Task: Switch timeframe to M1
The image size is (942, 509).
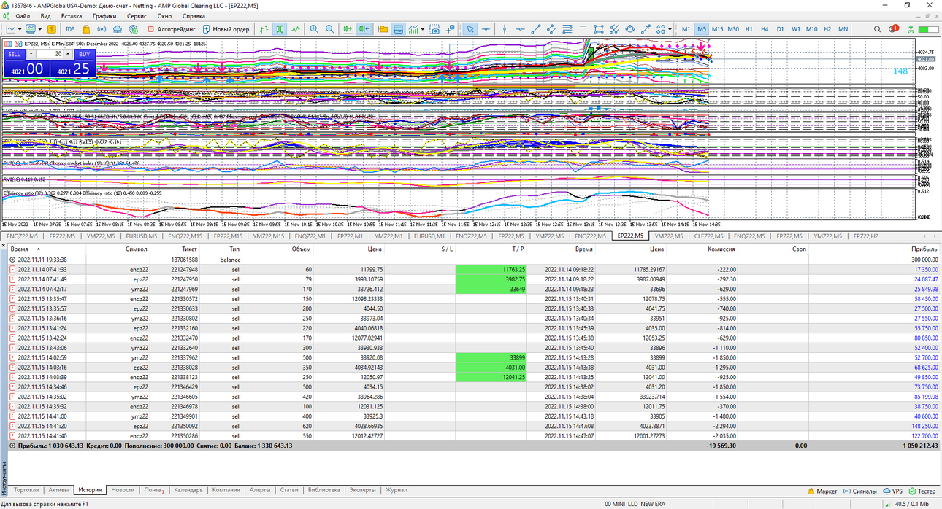Action: (x=686, y=29)
